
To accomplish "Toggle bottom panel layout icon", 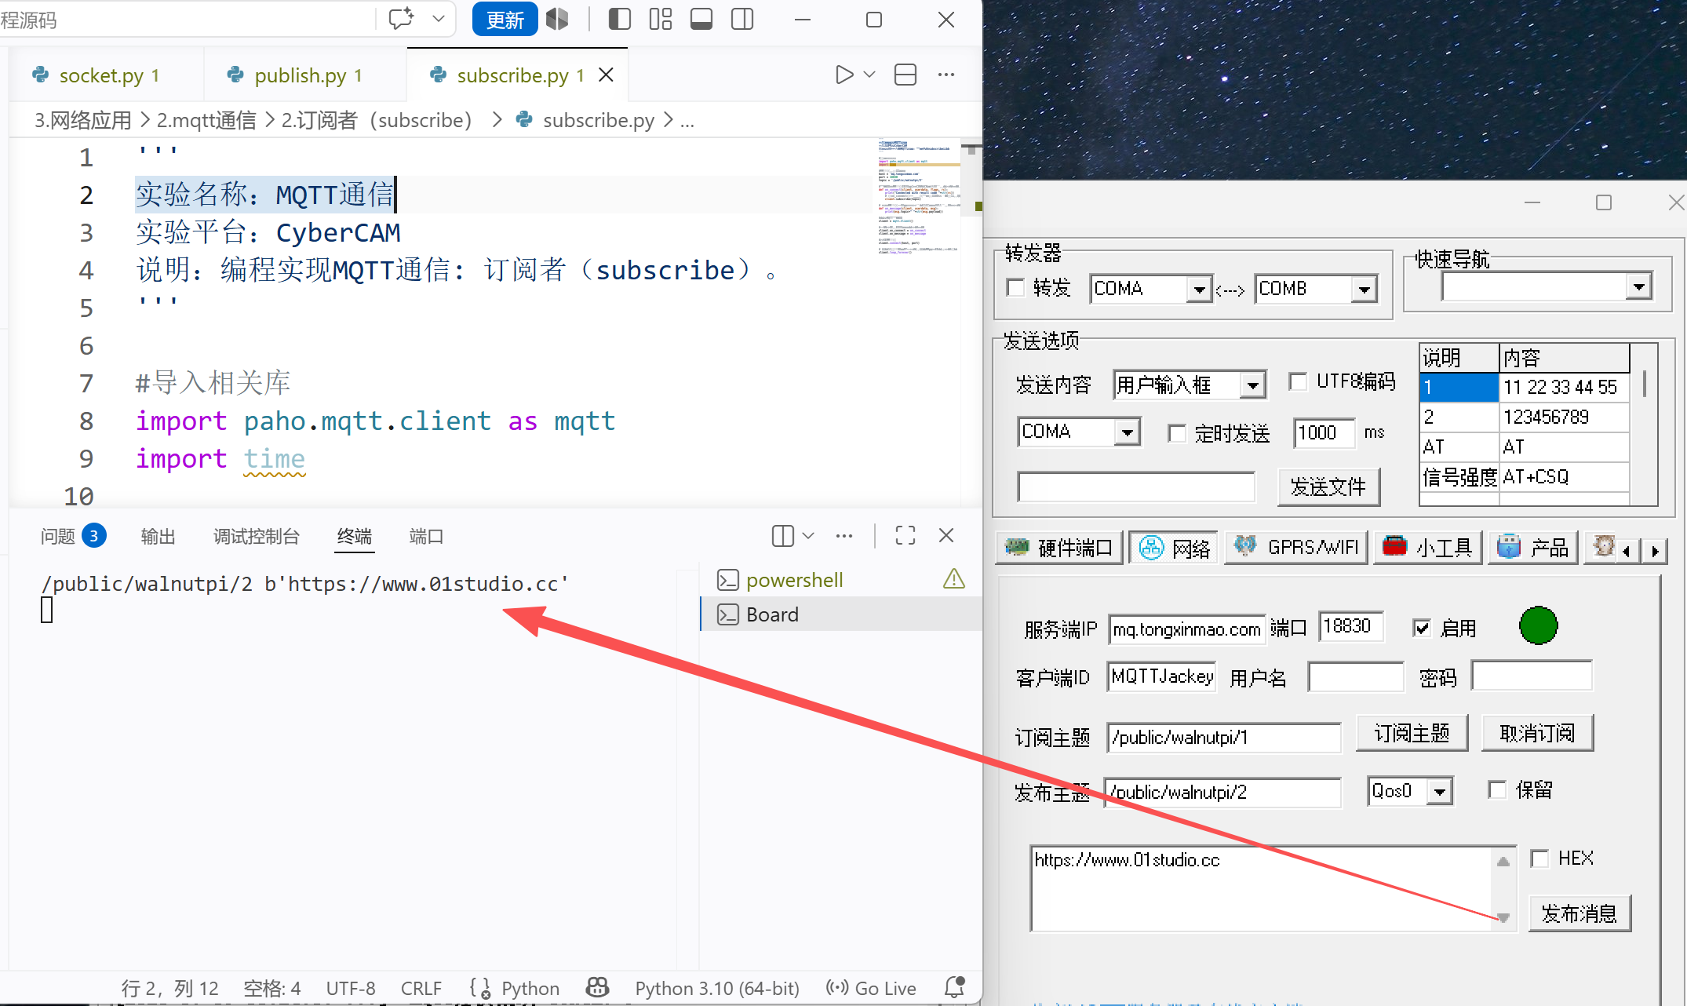I will coord(701,19).
